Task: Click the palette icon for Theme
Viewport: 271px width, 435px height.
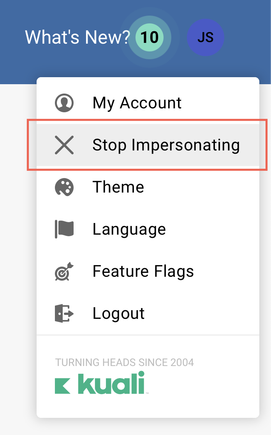Action: 64,187
